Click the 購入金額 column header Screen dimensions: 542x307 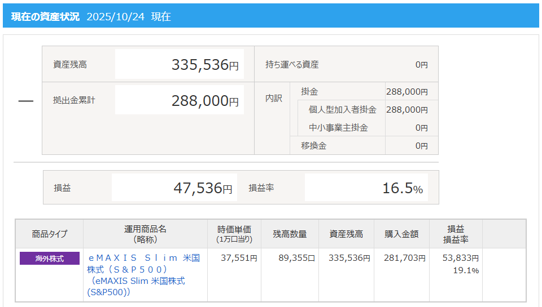point(401,234)
